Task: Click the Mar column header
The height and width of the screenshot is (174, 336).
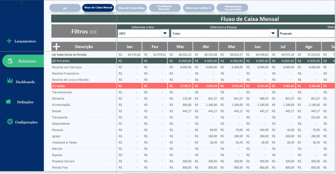Action: pos(180,46)
